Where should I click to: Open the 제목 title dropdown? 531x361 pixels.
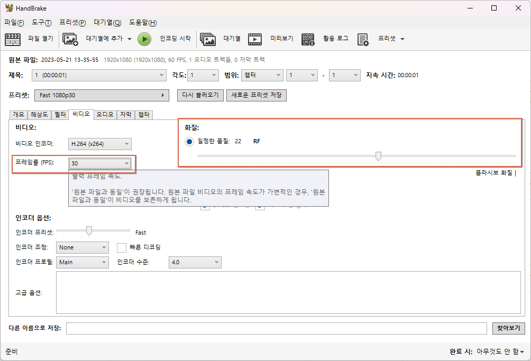tap(99, 75)
